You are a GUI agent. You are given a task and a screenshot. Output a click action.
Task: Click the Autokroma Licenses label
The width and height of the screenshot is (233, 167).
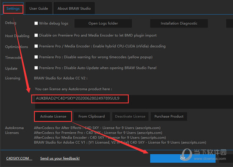[x=14, y=130]
